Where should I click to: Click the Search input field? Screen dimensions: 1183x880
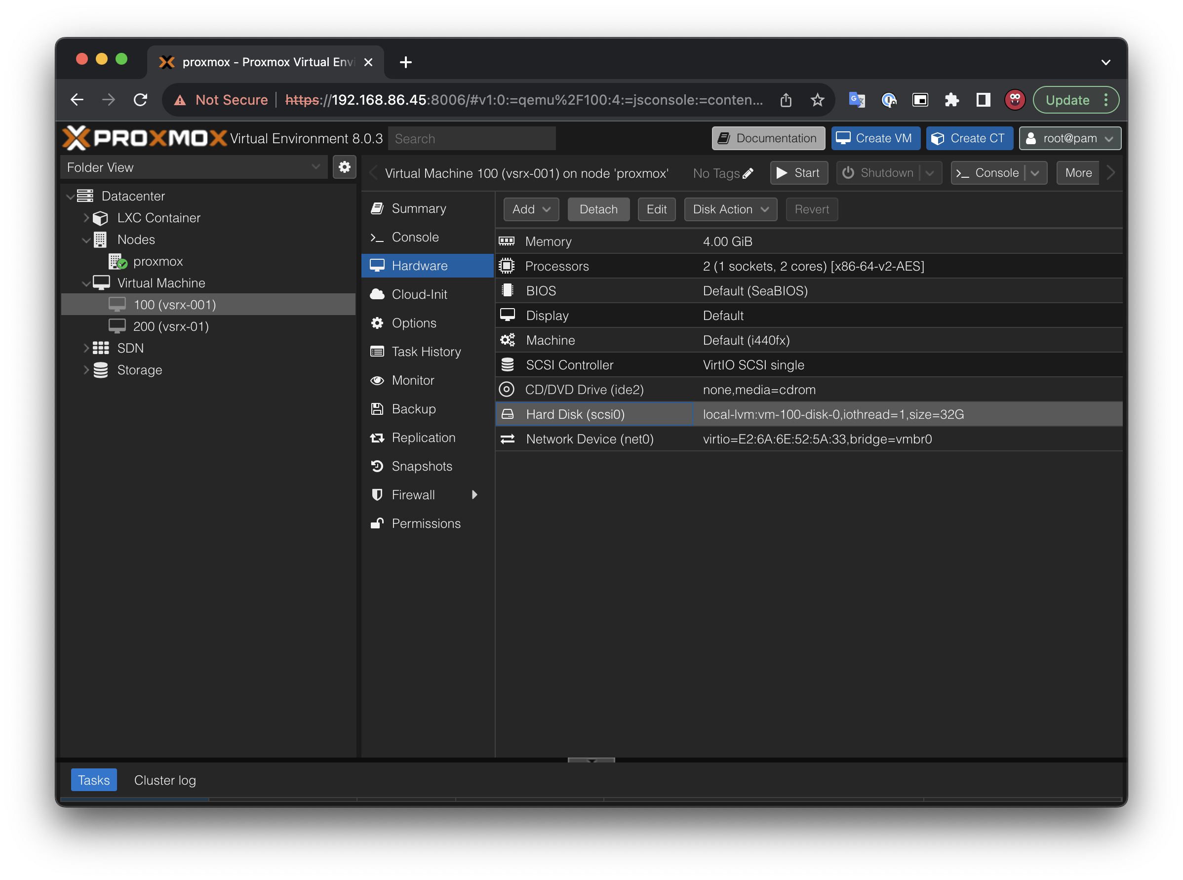click(472, 138)
